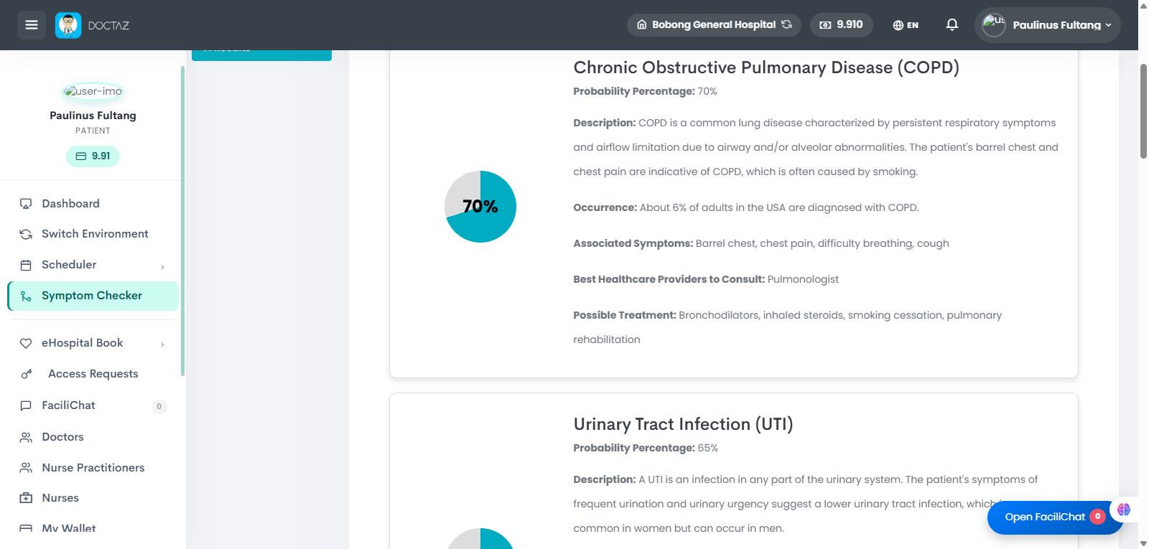1149x549 pixels.
Task: Click the Chronic Obstructive Pulmonary Disease heading
Action: point(766,67)
